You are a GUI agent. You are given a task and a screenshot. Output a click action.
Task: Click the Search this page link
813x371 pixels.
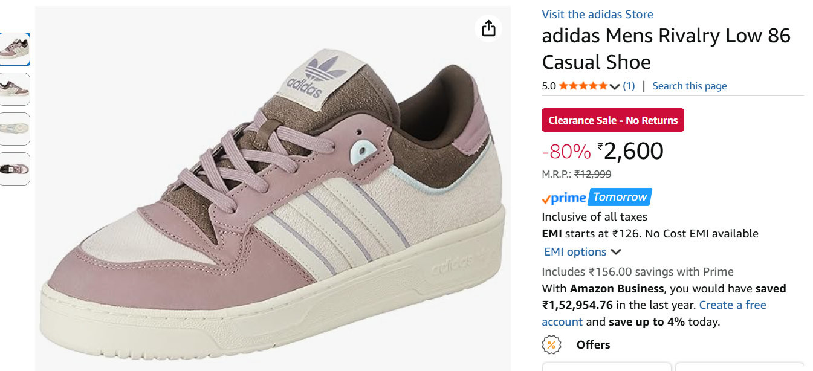690,86
